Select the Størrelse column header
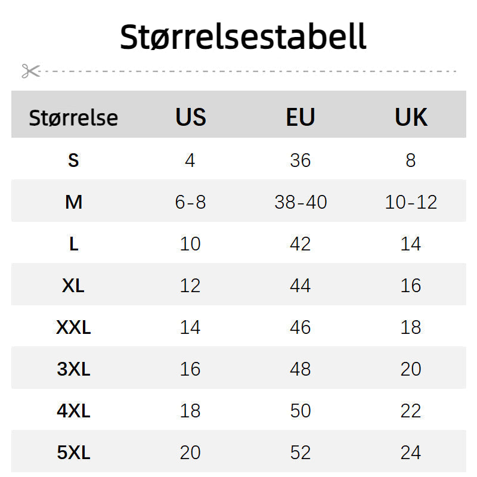 [73, 117]
